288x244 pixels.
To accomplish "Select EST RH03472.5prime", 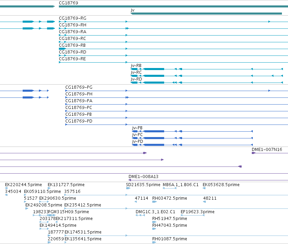I will point(170,198).
